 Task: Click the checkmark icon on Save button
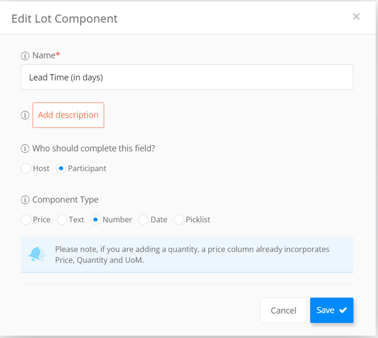(x=343, y=310)
